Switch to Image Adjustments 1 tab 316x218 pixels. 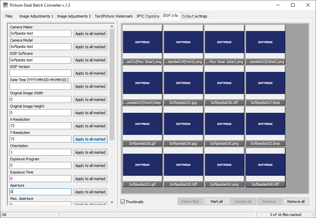click(x=36, y=16)
